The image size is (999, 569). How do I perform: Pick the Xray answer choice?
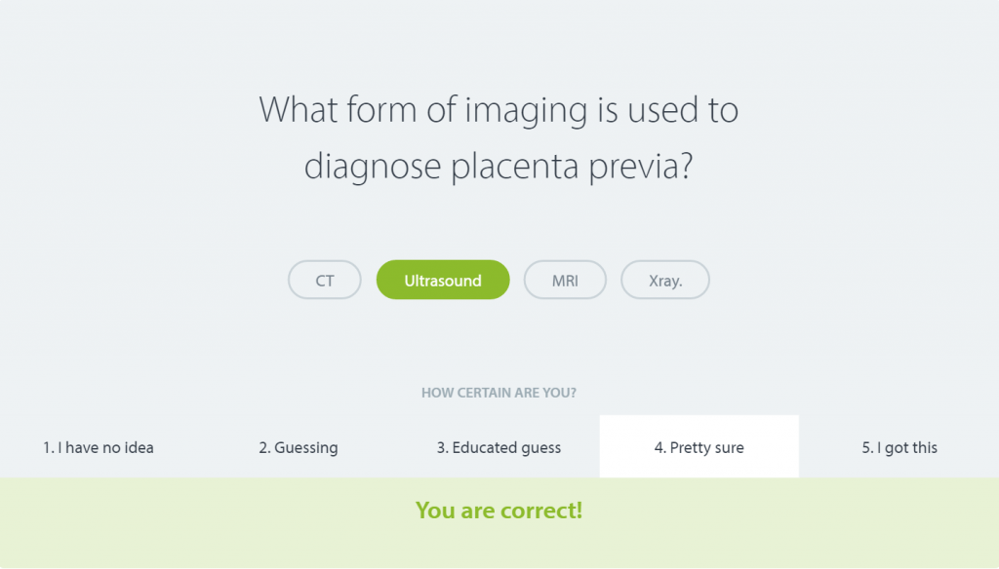(x=664, y=280)
